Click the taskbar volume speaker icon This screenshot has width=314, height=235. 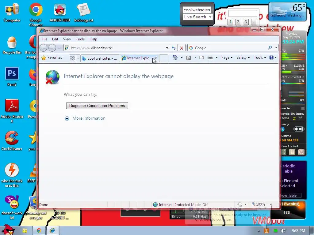pos(283,231)
